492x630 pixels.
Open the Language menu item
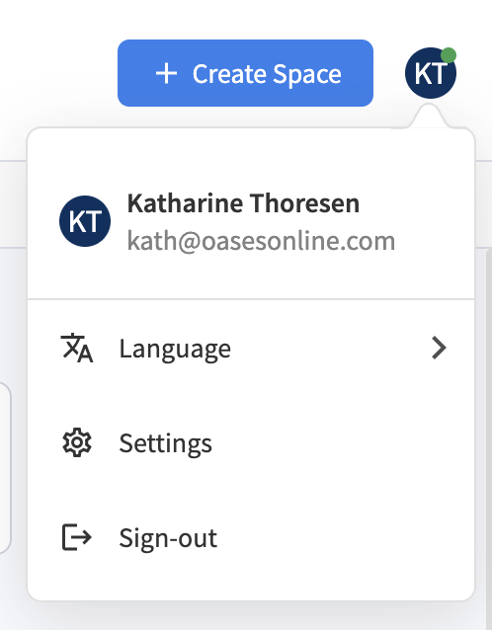click(251, 348)
